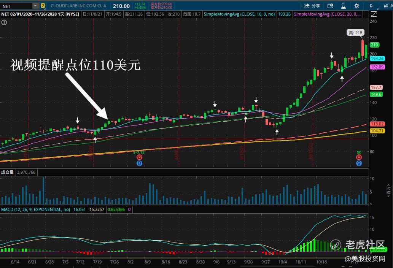Viewport: 393px width, 268px height.
Task: Click the 范围:18.7 range cell
Action: click(192, 14)
